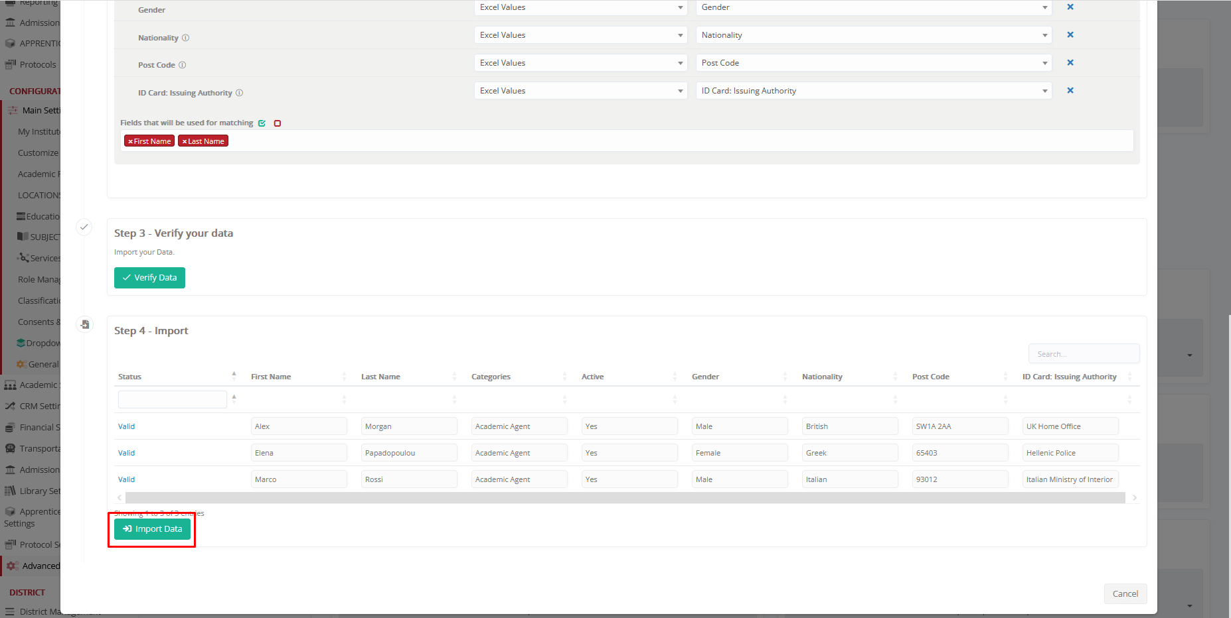Screen dimensions: 1231x618
Task: Open ID Card: Issuing Authority column dropdown
Action: [x=873, y=91]
